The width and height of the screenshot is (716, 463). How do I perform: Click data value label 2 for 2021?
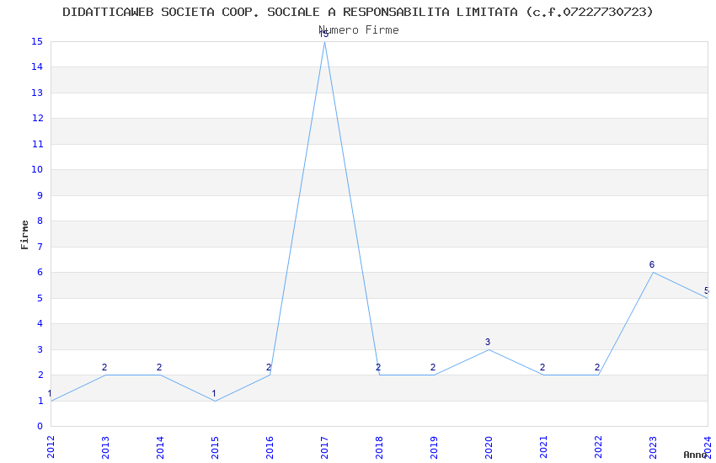[x=542, y=367]
